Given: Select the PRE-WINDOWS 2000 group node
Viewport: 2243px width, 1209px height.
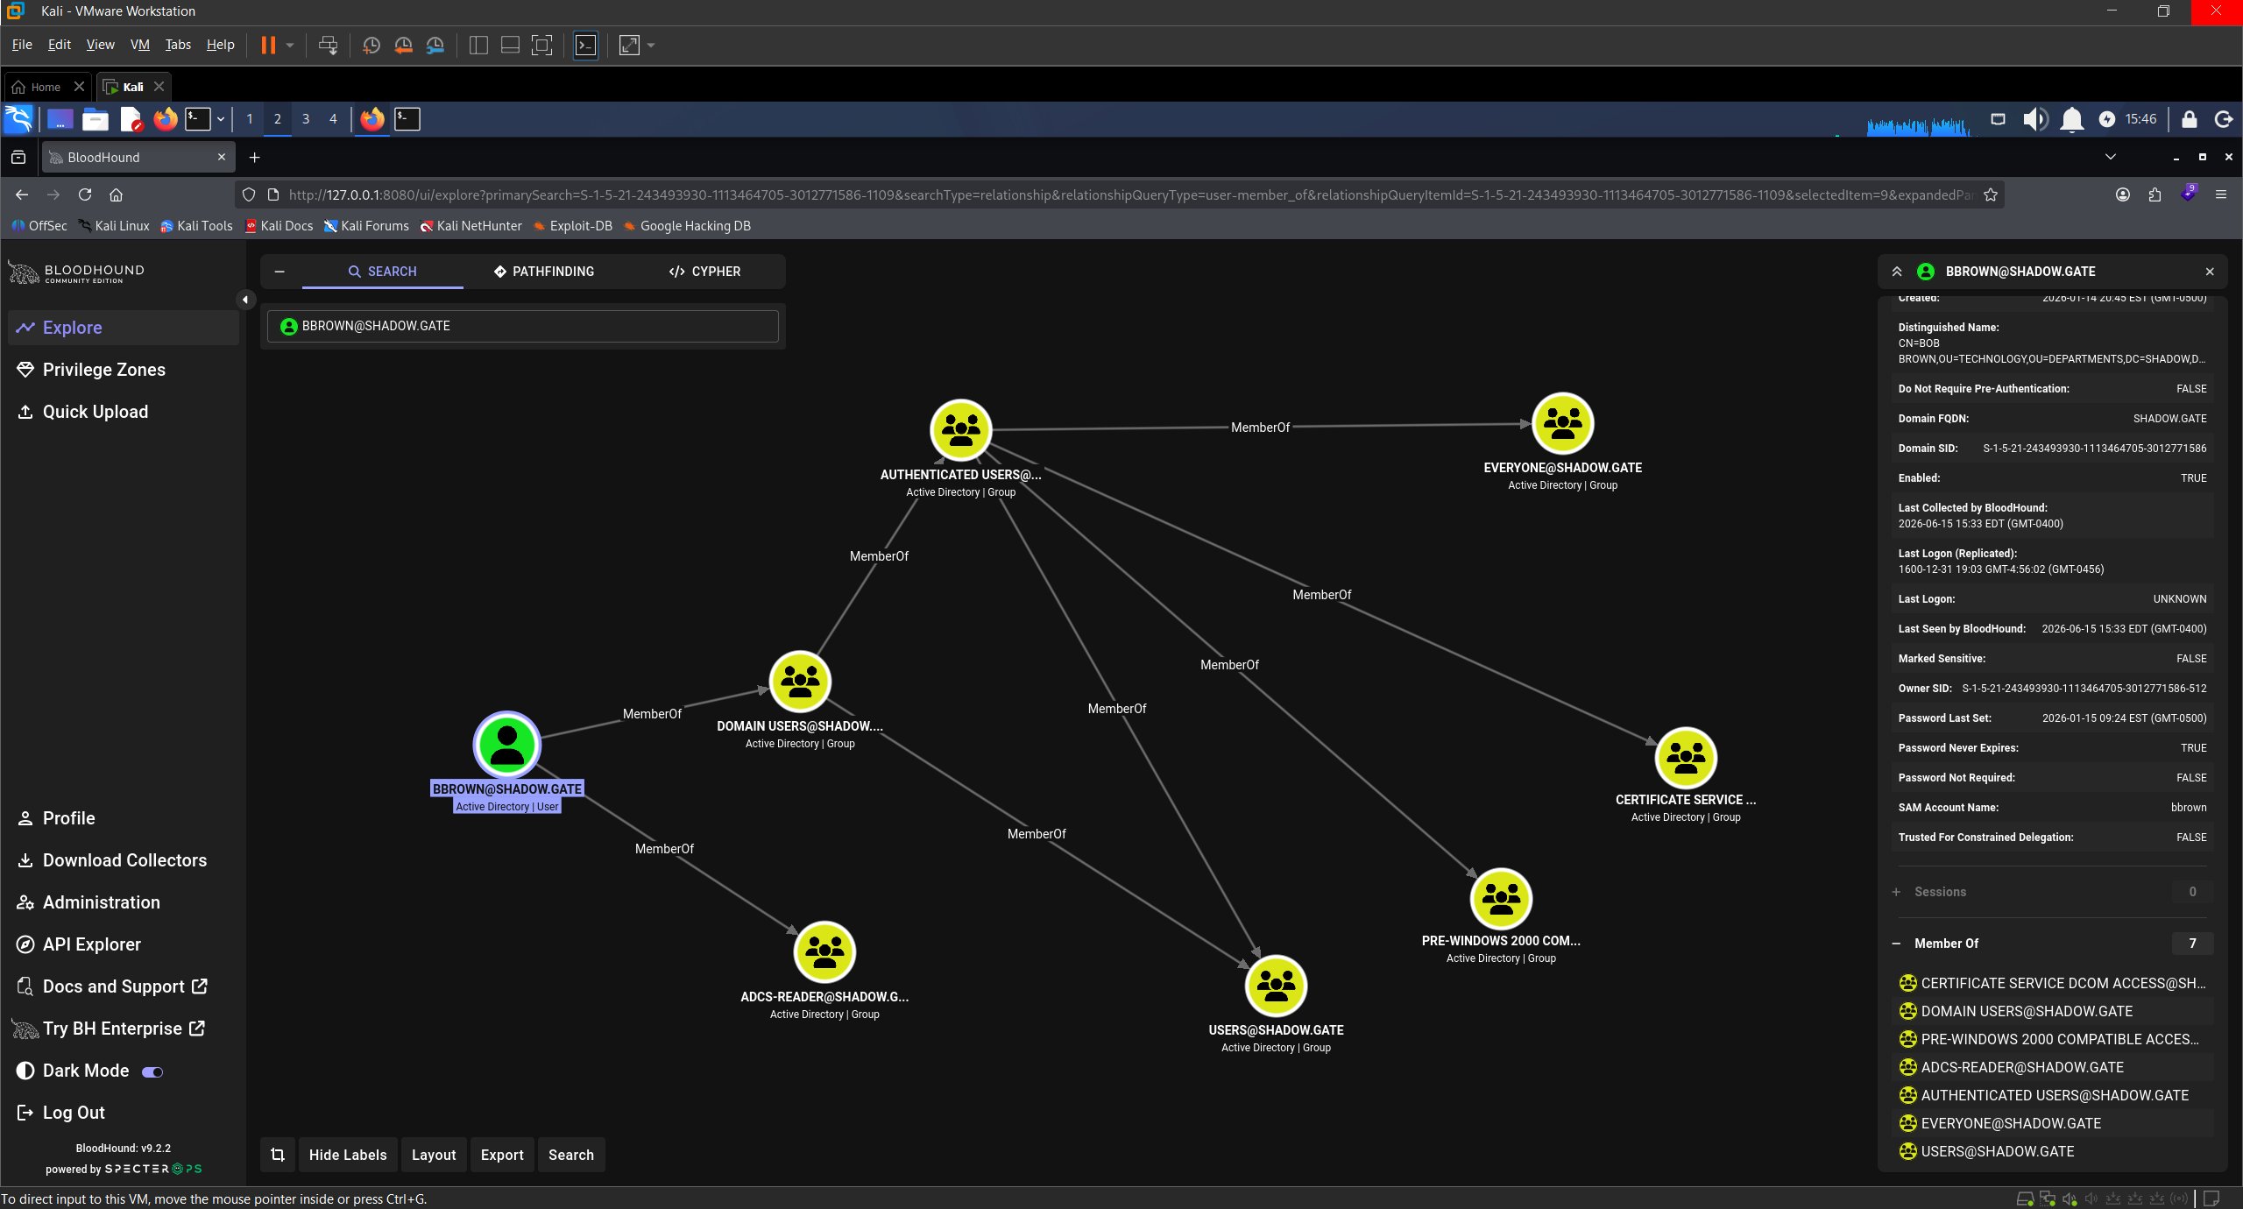Looking at the screenshot, I should coord(1501,899).
